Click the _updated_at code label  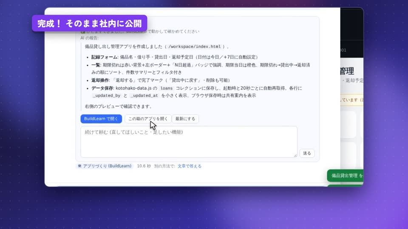coord(144,95)
